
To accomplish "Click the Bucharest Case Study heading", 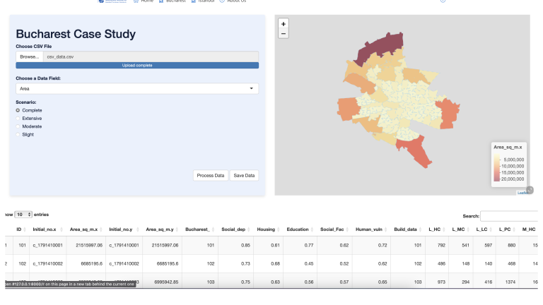I will point(76,34).
